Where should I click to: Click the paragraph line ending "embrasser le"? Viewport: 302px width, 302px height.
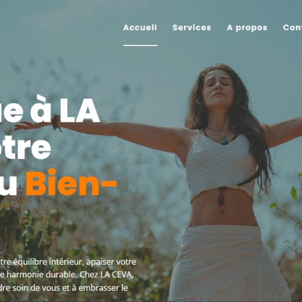tap(64, 288)
